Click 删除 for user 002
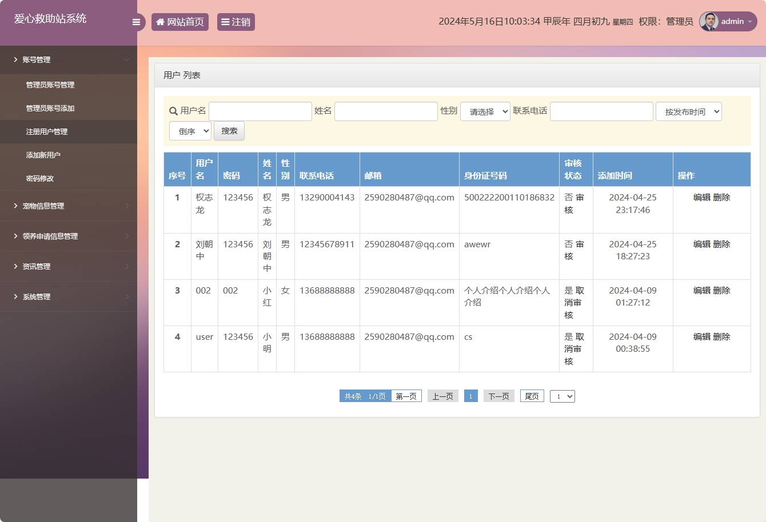Image resolution: width=766 pixels, height=522 pixels. pos(722,290)
